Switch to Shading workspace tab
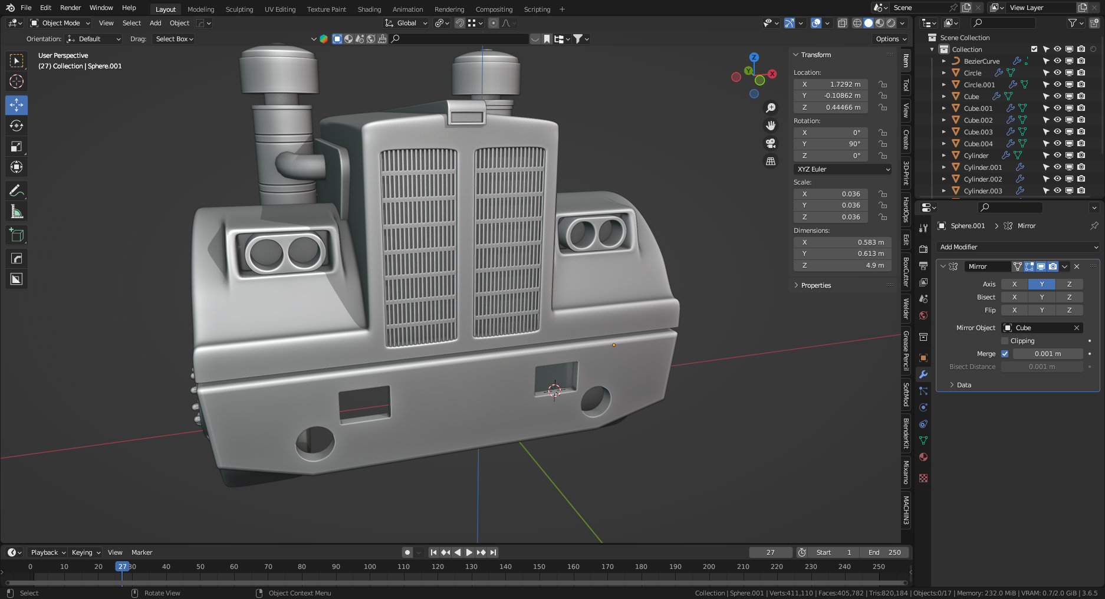Viewport: 1105px width, 599px height. pos(369,9)
